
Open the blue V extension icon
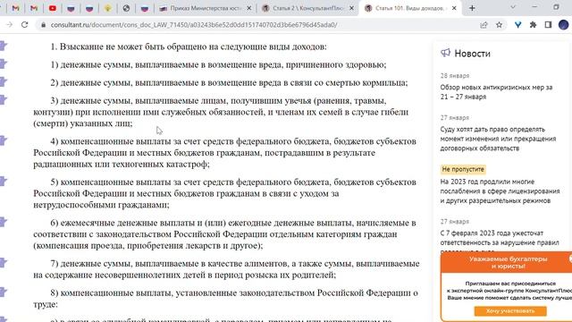pyautogui.click(x=517, y=25)
